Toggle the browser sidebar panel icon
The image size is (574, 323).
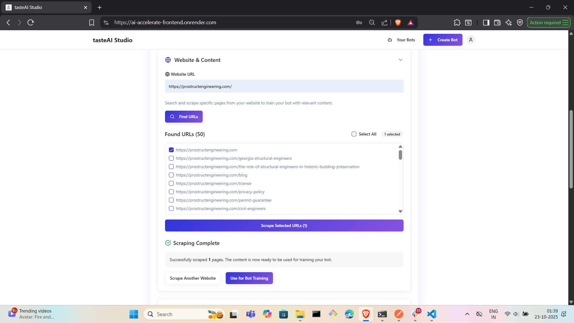[486, 22]
